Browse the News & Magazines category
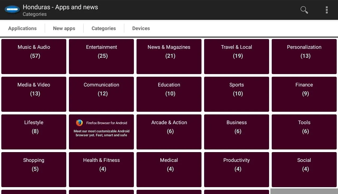This screenshot has width=338, height=194. coord(169,56)
